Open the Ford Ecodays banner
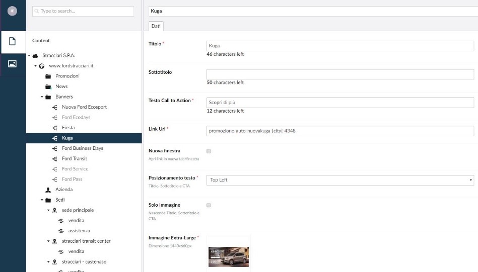478x272 pixels. [x=76, y=118]
